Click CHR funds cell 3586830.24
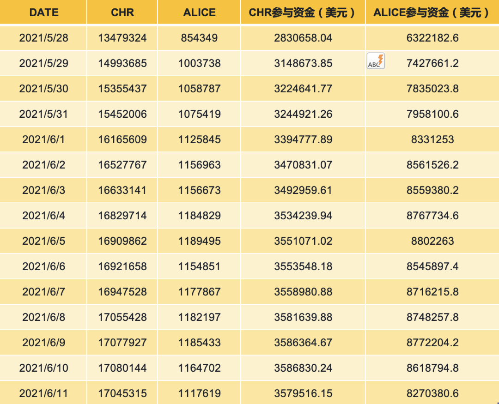Viewport: 499px width, 404px height. (x=303, y=368)
